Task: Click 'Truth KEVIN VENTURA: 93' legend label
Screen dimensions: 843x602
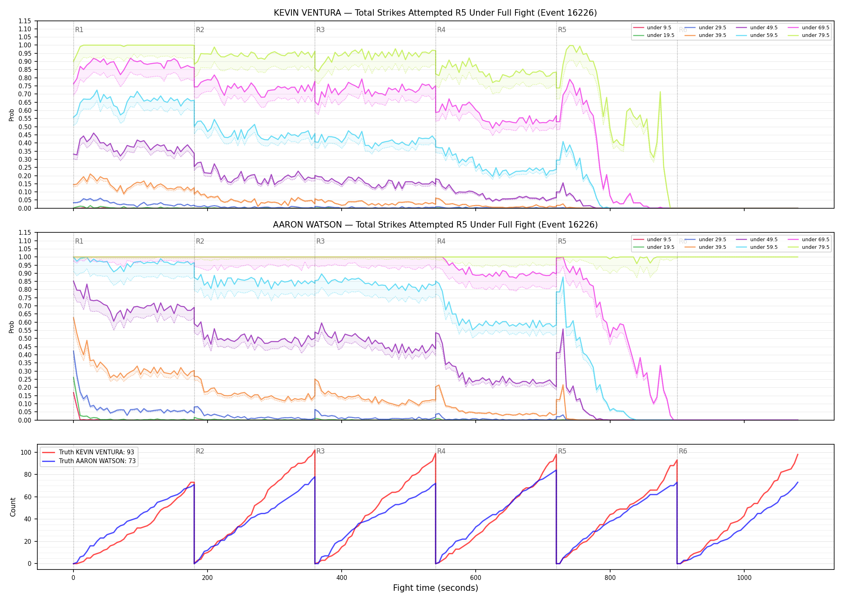Action: 96,452
